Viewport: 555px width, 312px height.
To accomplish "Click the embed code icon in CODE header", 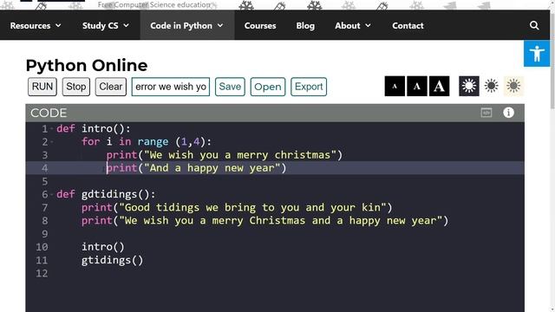I will point(486,113).
